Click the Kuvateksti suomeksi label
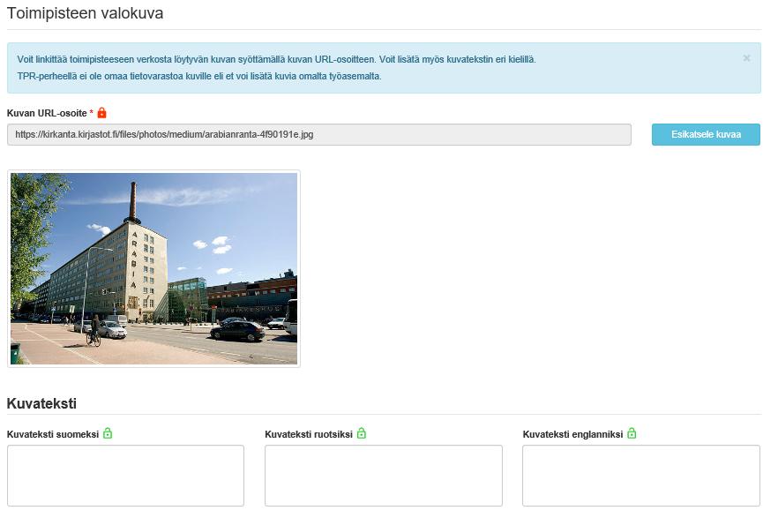The height and width of the screenshot is (518, 778). (53, 434)
